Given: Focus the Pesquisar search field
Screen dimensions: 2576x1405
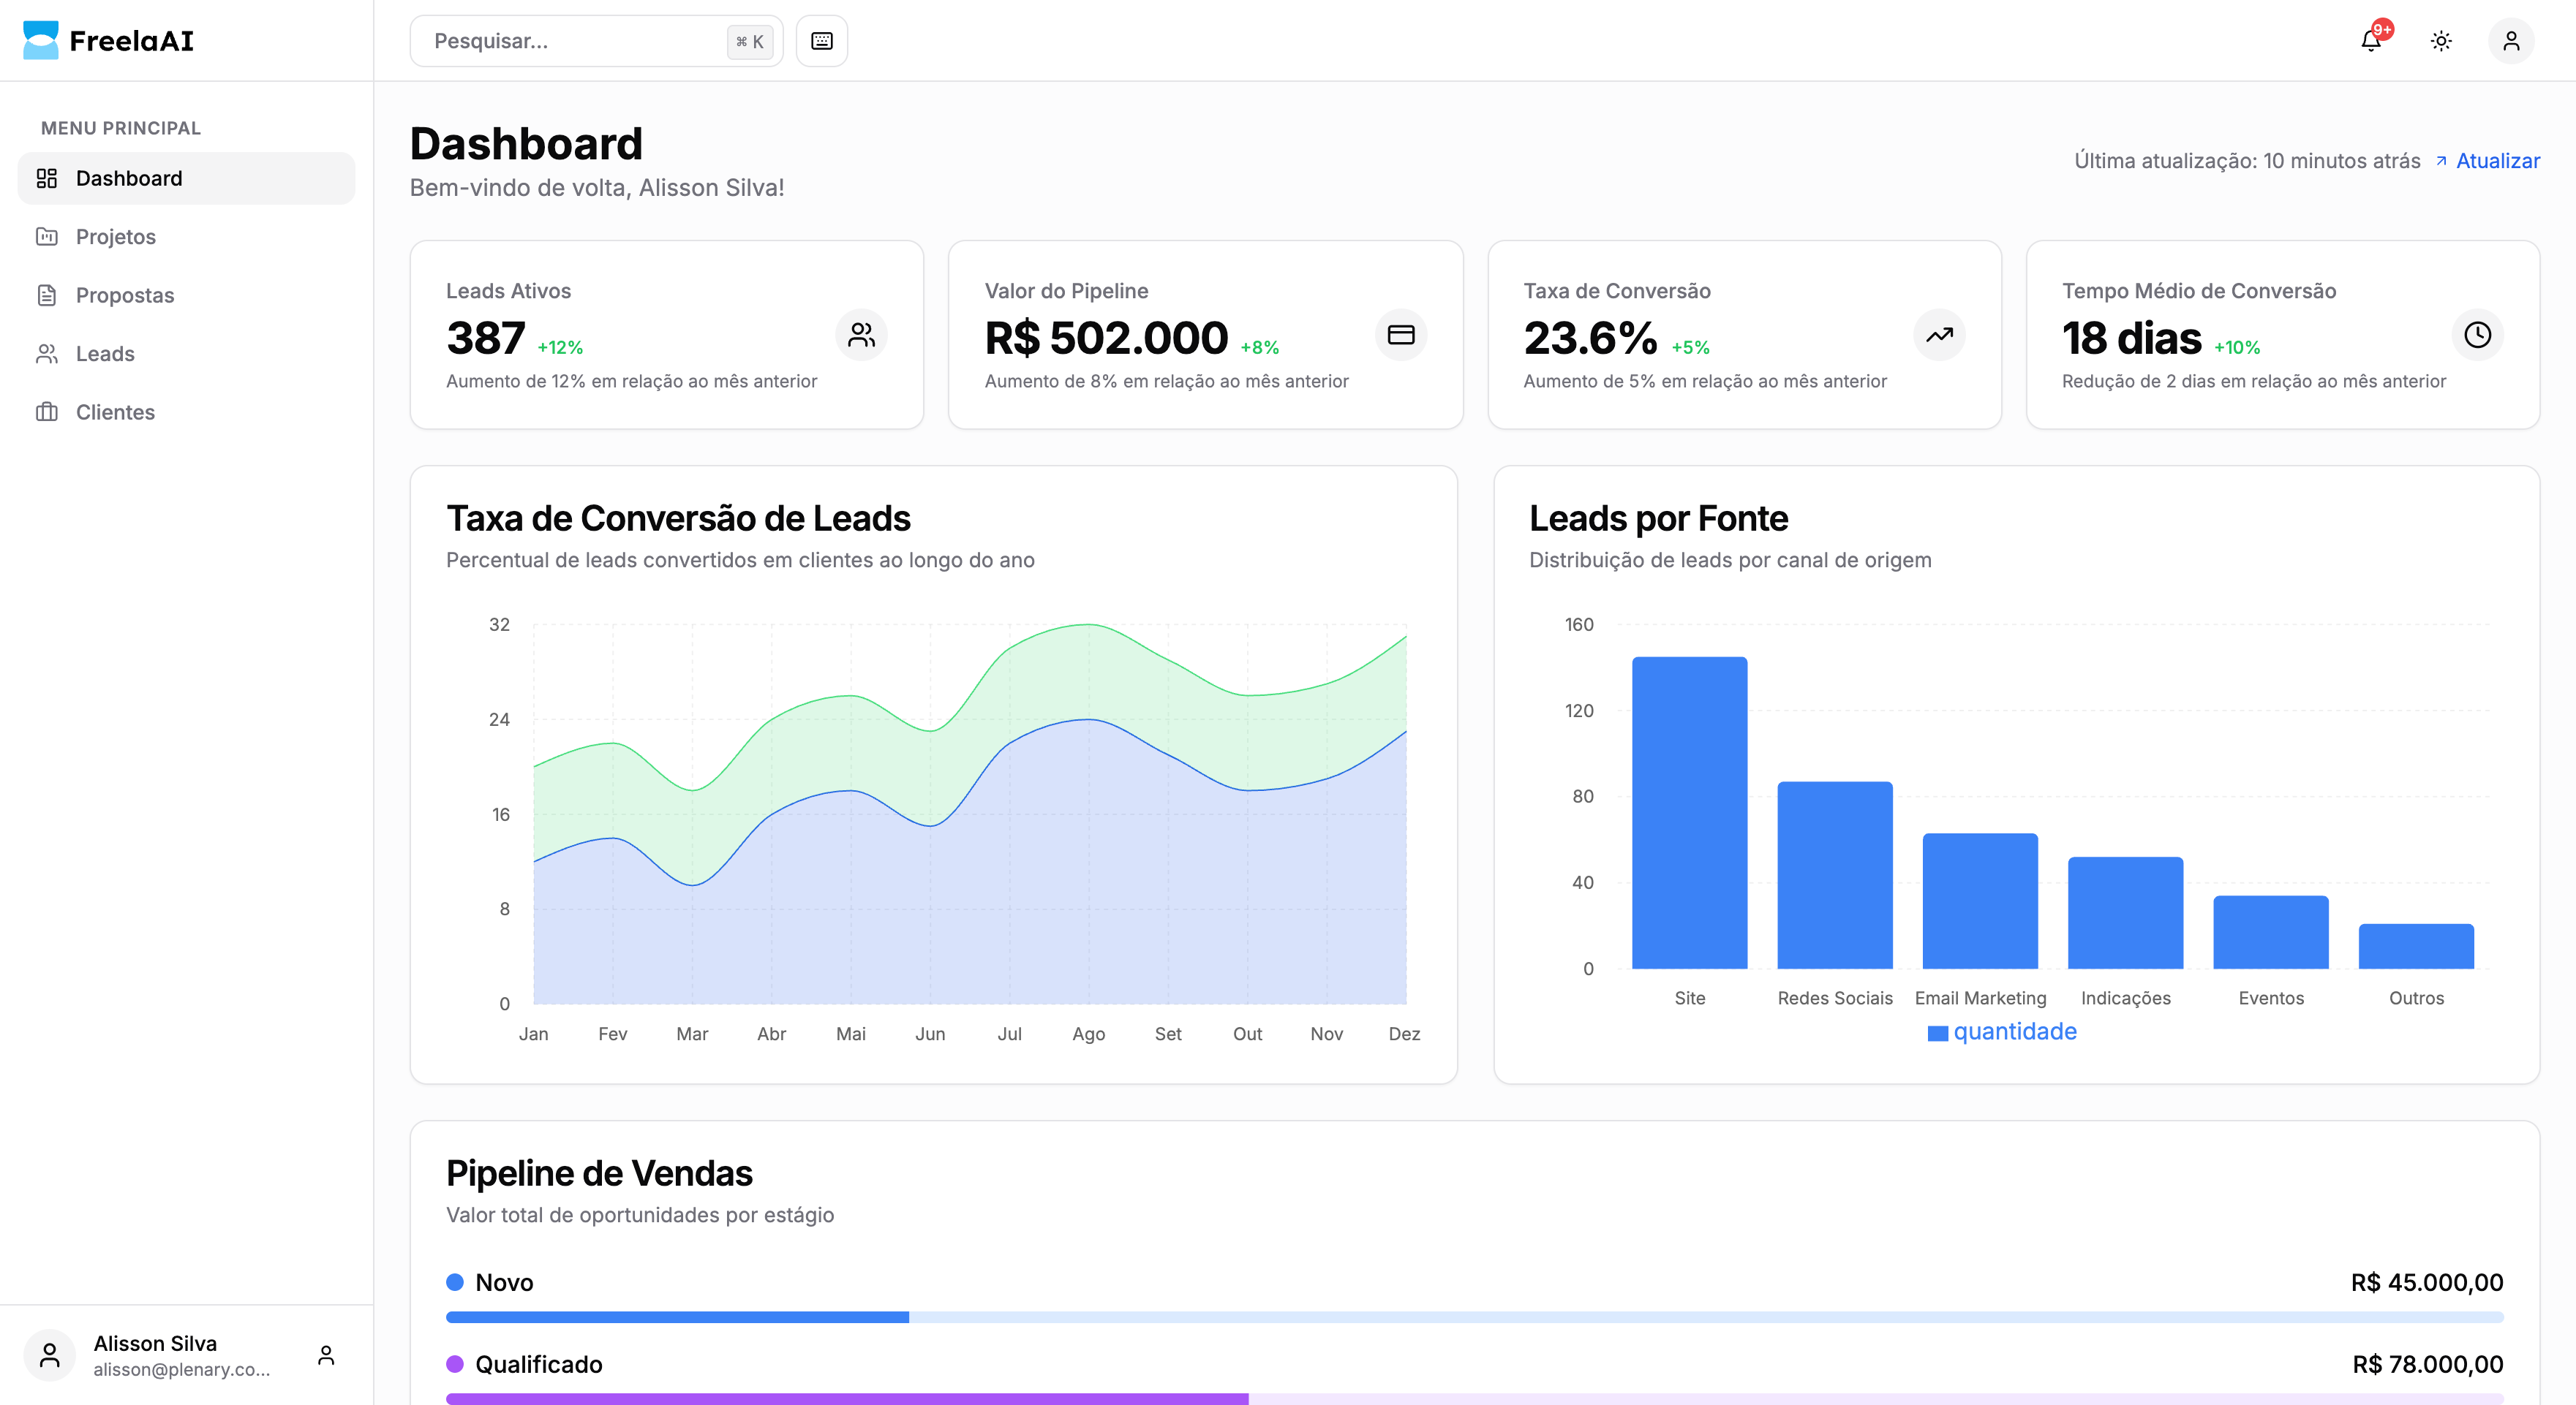Looking at the screenshot, I should 575,41.
